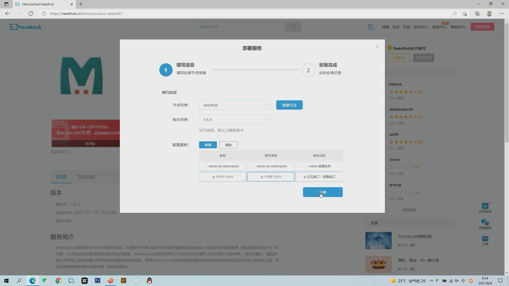
Task: Open the elasticsearch product link
Action: tap(401, 109)
